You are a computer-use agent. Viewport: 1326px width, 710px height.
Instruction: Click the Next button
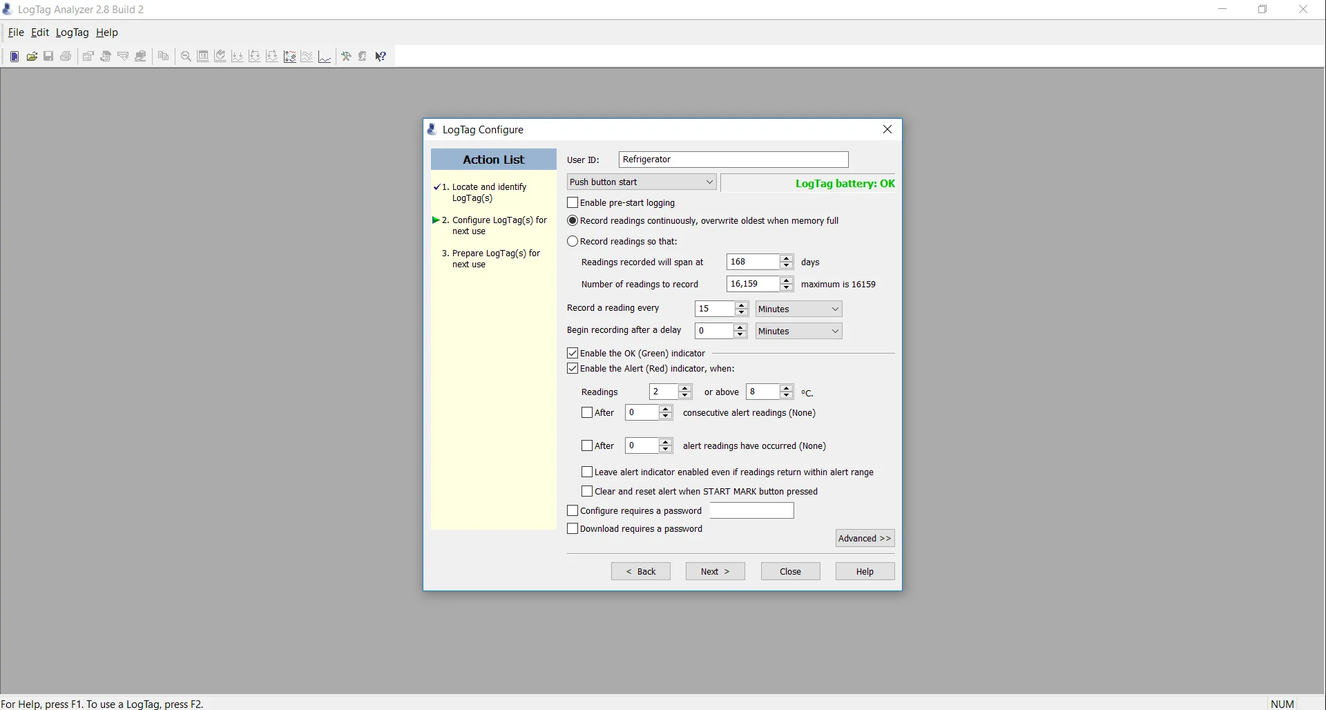point(715,571)
